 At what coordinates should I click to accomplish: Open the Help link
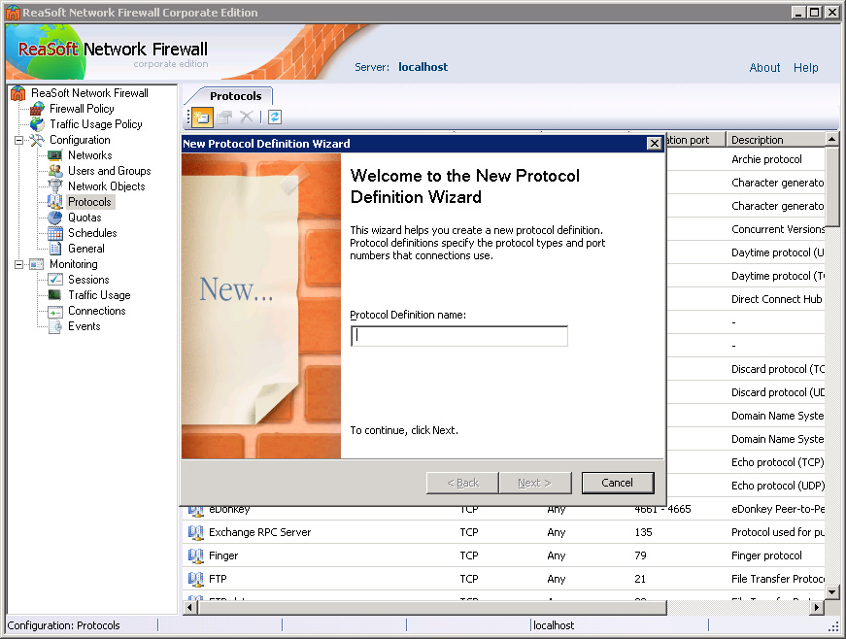(x=805, y=68)
